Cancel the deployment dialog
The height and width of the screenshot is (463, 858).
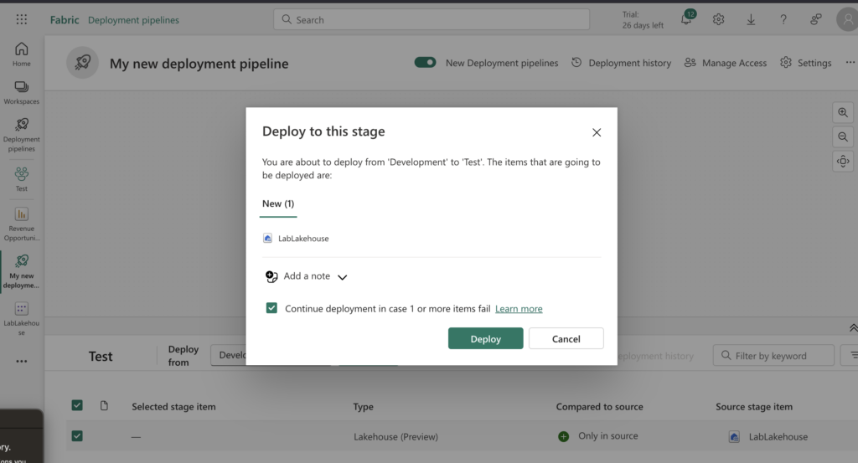(x=566, y=338)
